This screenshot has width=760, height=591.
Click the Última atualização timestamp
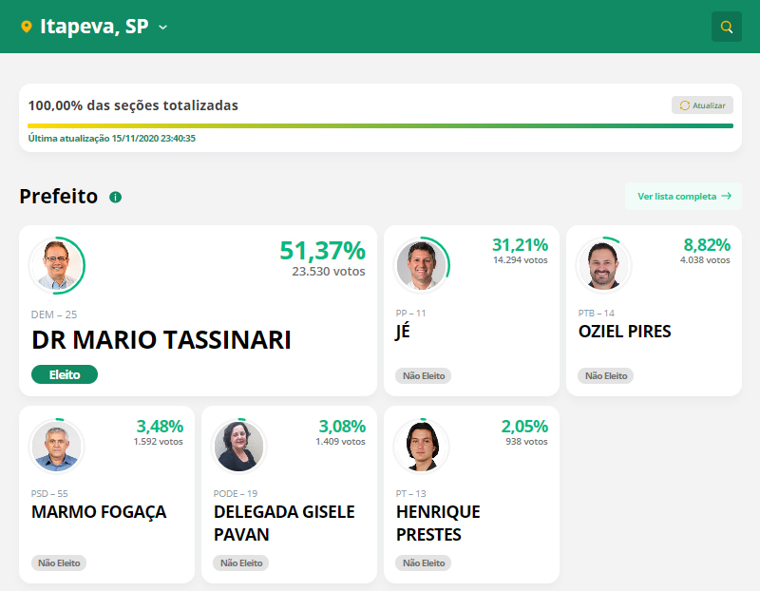[111, 138]
